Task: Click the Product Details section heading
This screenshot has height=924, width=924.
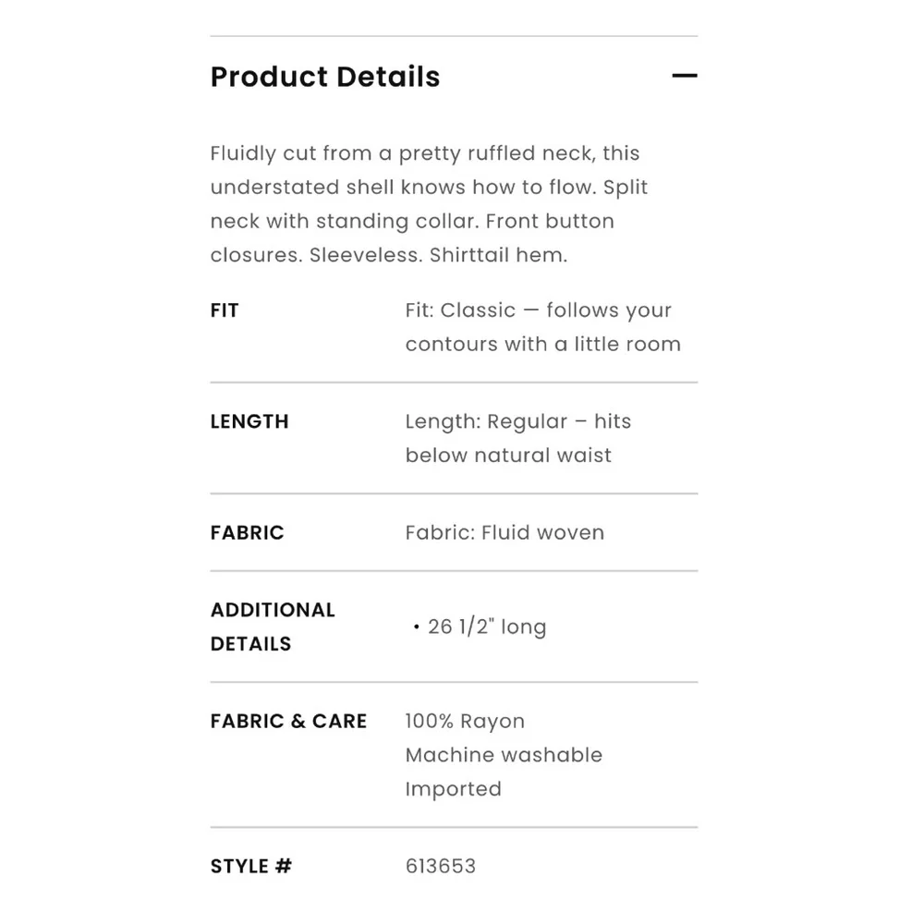Action: (x=325, y=77)
